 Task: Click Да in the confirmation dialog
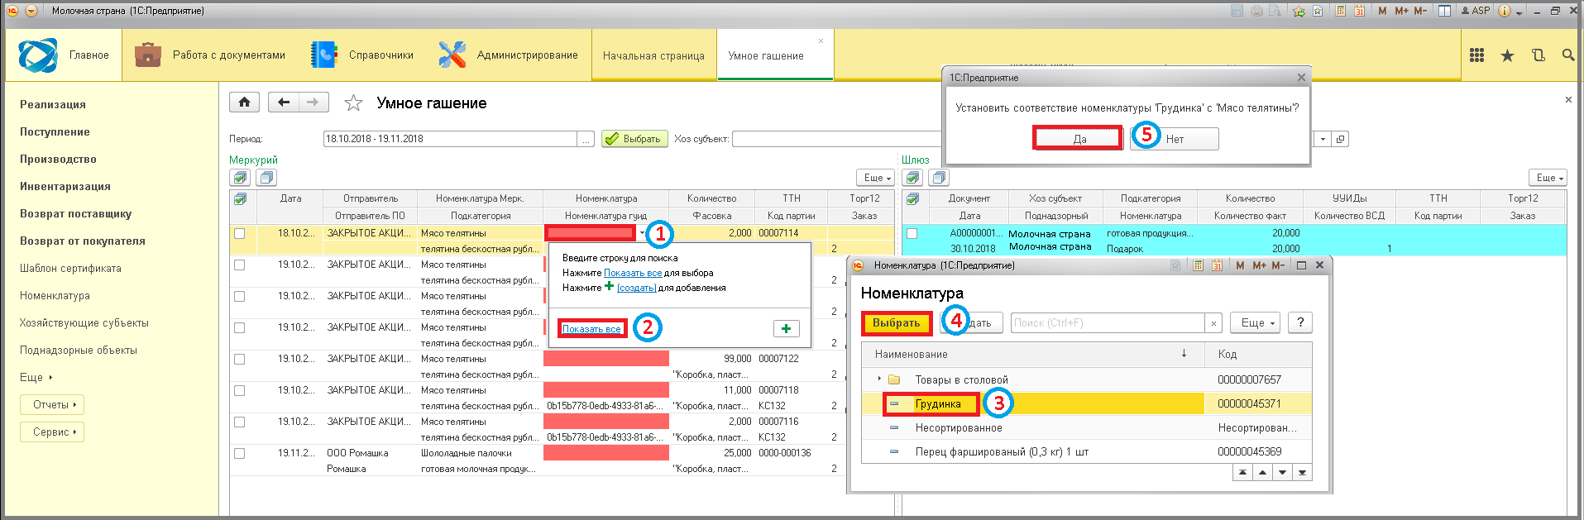(1079, 139)
